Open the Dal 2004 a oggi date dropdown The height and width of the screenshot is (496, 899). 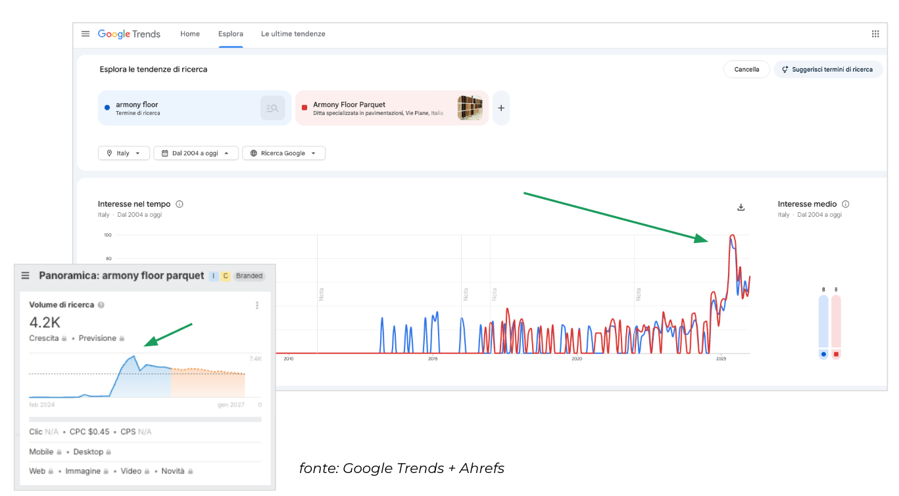point(195,153)
